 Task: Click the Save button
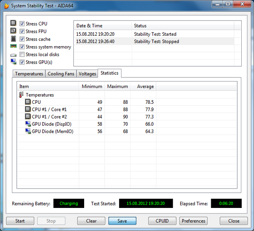(x=122, y=221)
